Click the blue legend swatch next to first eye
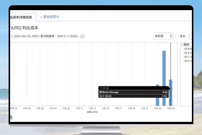Screen dimensions: 202x135 click(x=189, y=49)
